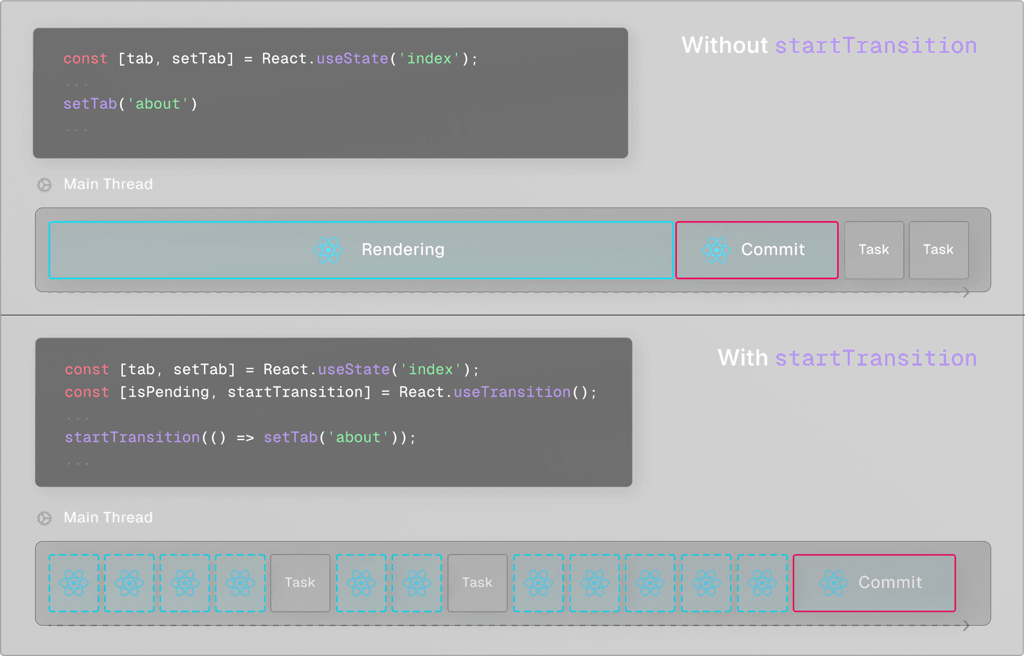This screenshot has width=1025, height=656.
Task: Click the first dashed React render chunk
Action: coord(74,583)
